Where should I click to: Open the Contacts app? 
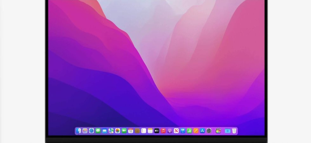[137, 131]
